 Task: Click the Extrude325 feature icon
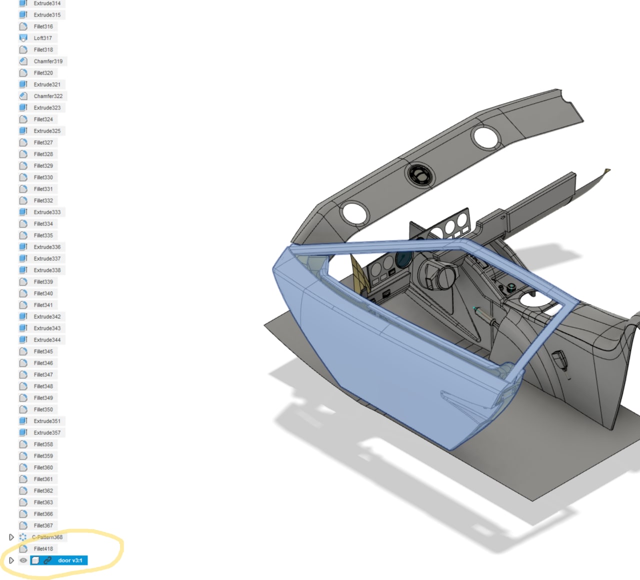tap(23, 131)
